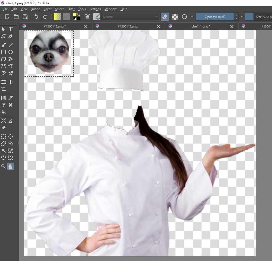Select the Freehand Brush tool
The width and height of the screenshot is (272, 261).
(4, 45)
